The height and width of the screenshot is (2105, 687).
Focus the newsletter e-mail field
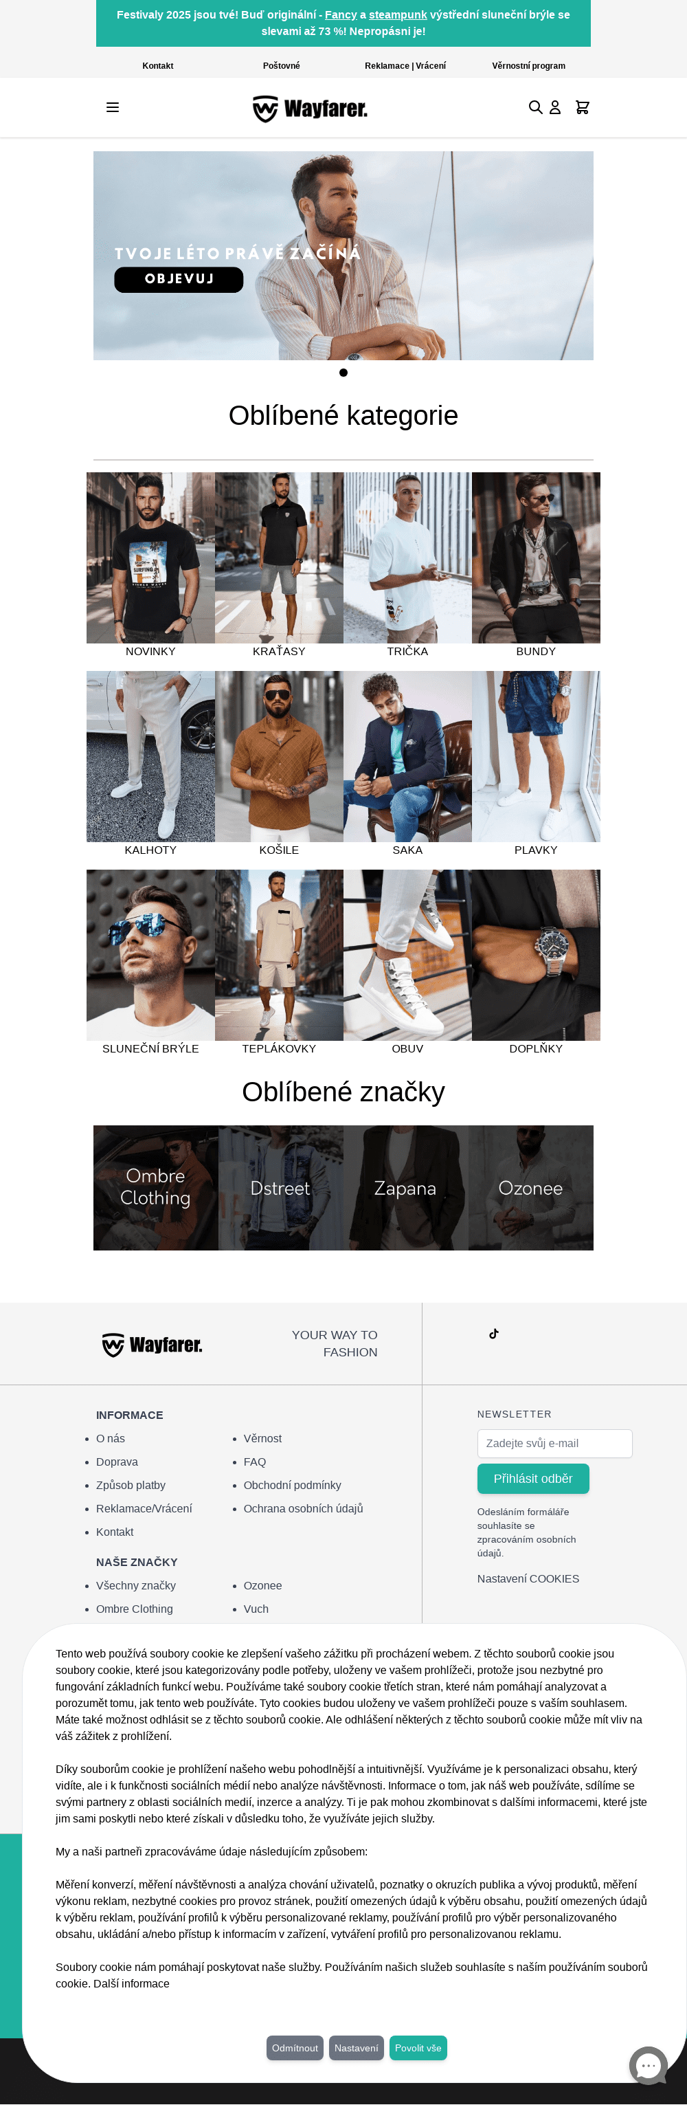click(x=554, y=1443)
